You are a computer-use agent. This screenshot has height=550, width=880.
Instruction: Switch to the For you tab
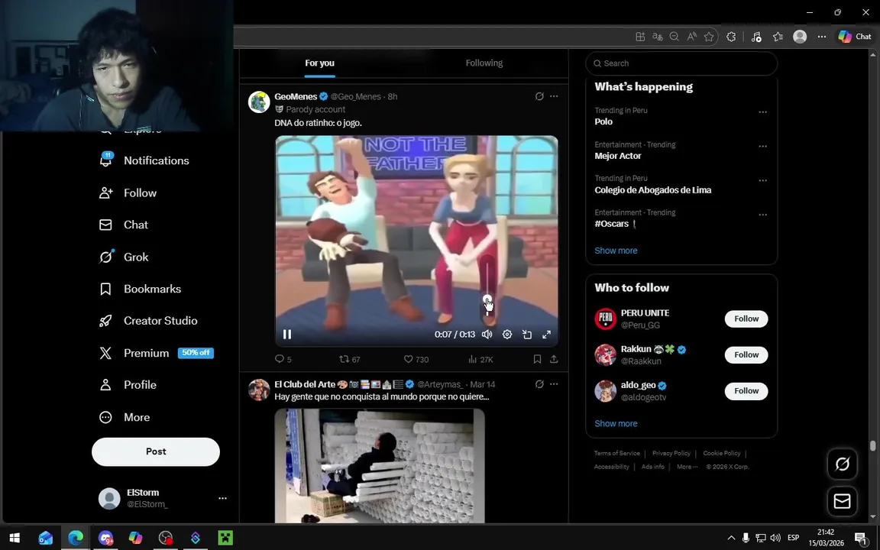(x=319, y=63)
